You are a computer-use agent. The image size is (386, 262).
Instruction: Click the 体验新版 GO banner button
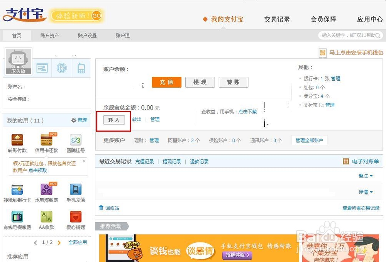(x=76, y=16)
